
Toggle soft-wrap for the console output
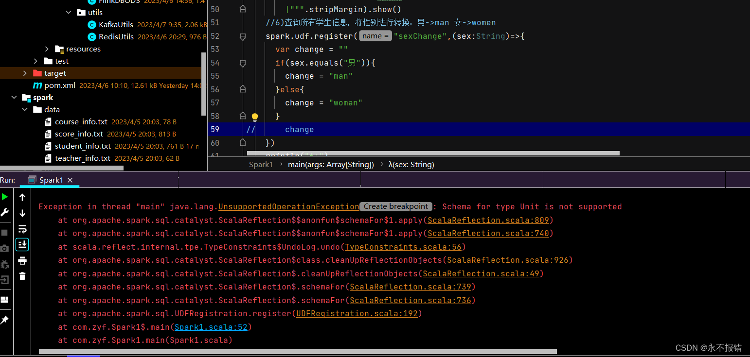[x=22, y=229]
